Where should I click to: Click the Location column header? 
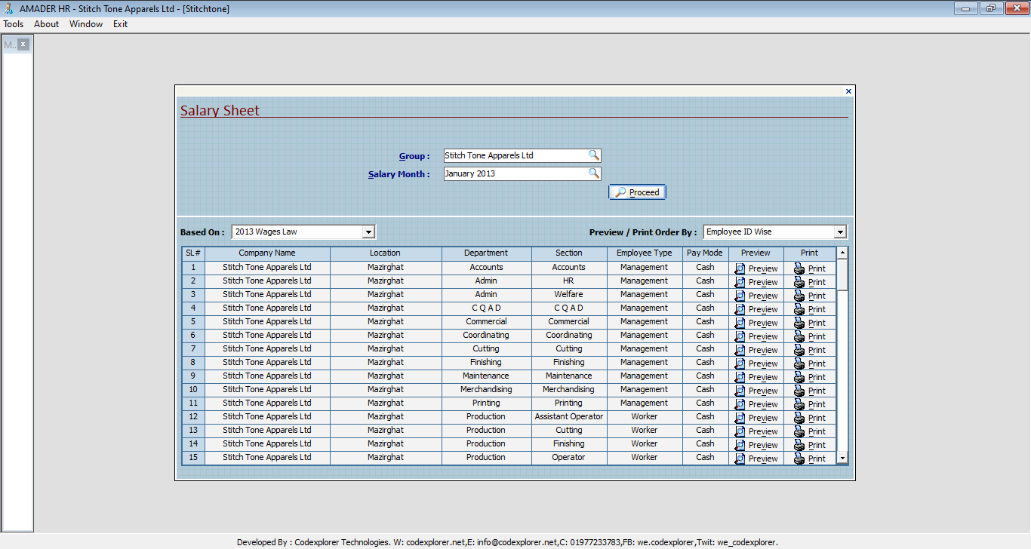coord(386,253)
